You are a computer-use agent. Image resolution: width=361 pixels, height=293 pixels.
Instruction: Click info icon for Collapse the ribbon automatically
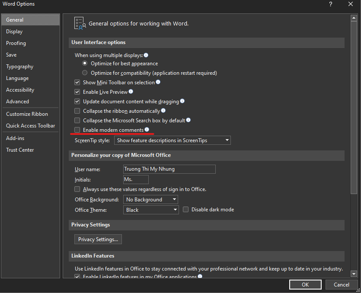(163, 111)
